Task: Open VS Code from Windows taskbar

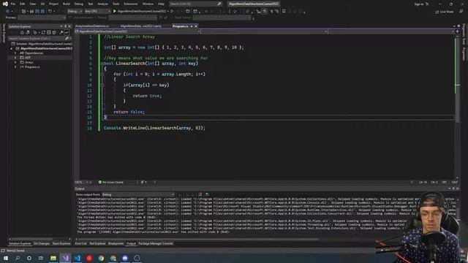Action: 78,258
